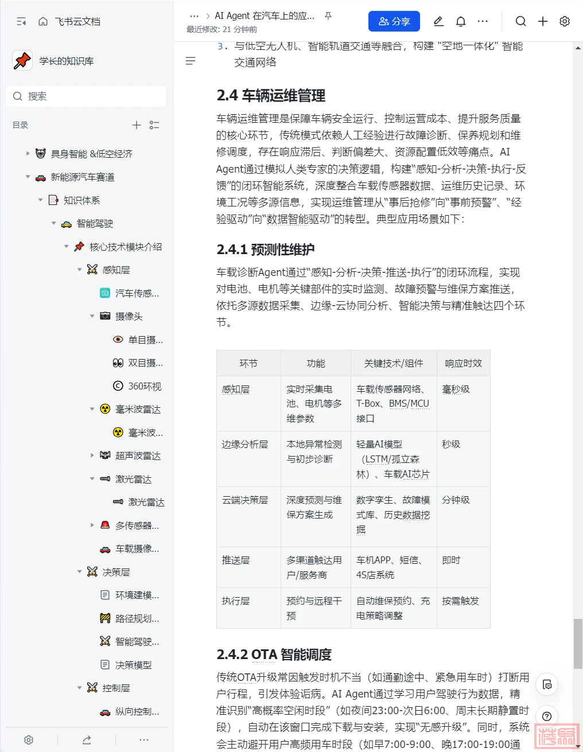Select 决策模型 in the sidebar tree
Screen dimensions: 583x752
133,665
